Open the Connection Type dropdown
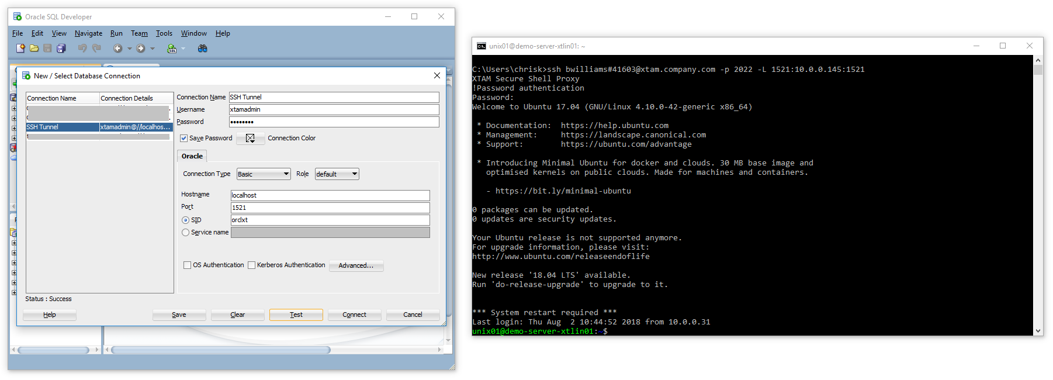1053x380 pixels. tap(264, 174)
